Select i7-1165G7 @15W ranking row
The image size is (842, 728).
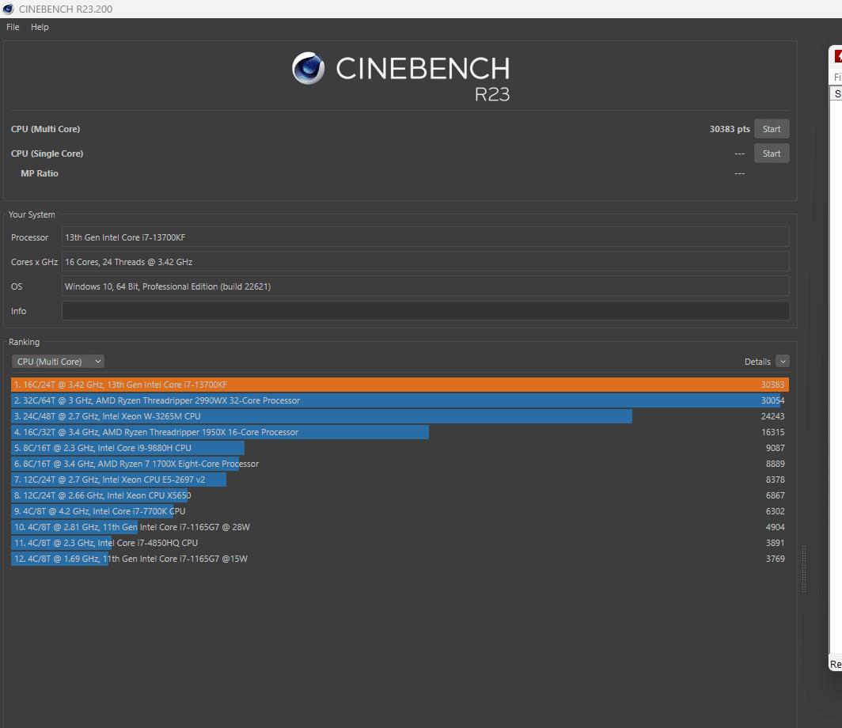coord(400,559)
